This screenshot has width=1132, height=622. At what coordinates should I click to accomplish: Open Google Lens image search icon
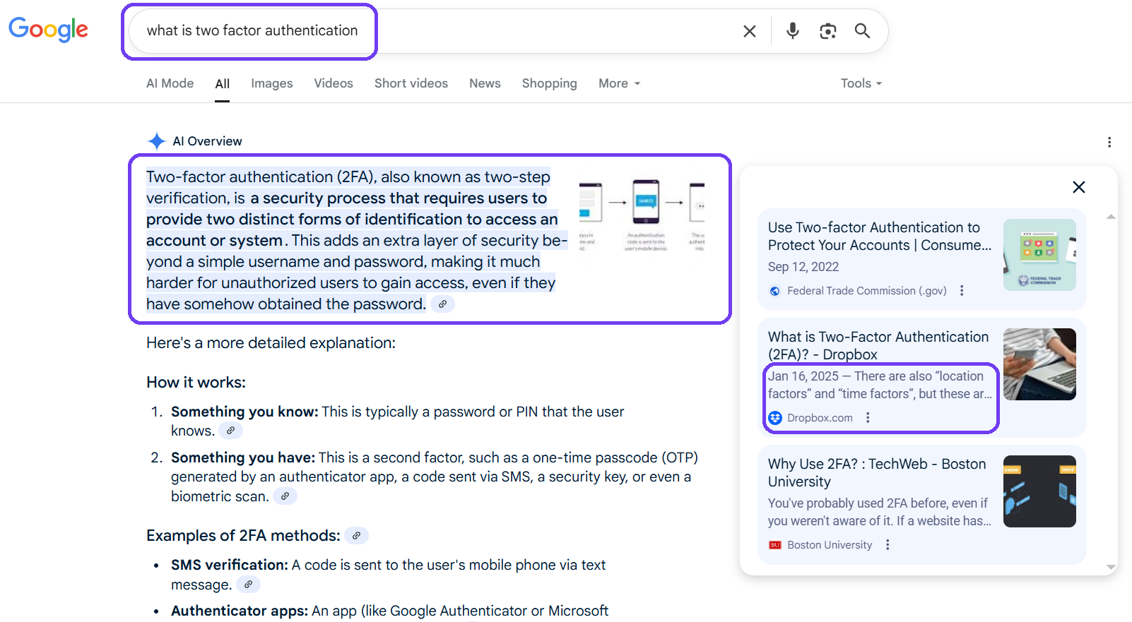(x=827, y=31)
